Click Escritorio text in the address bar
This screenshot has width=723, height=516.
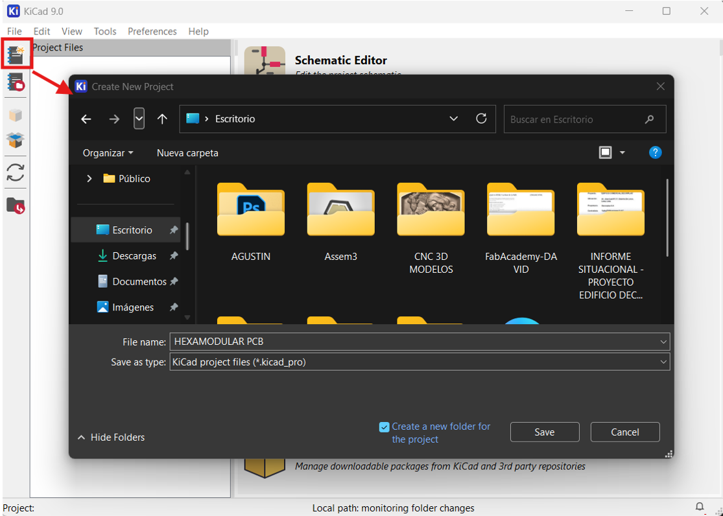235,119
